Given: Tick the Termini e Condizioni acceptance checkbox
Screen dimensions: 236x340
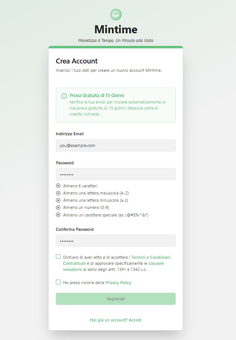Looking at the screenshot, I should (x=58, y=257).
